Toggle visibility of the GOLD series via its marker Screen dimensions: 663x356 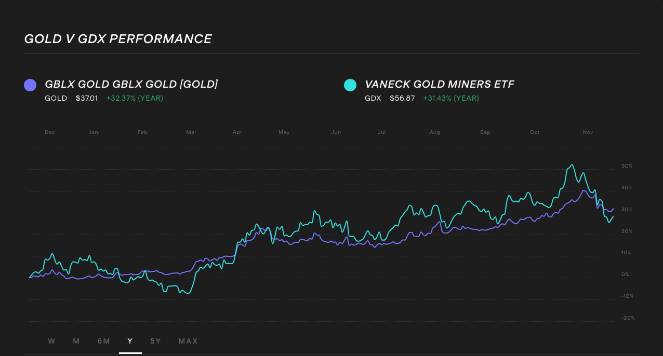click(x=30, y=85)
